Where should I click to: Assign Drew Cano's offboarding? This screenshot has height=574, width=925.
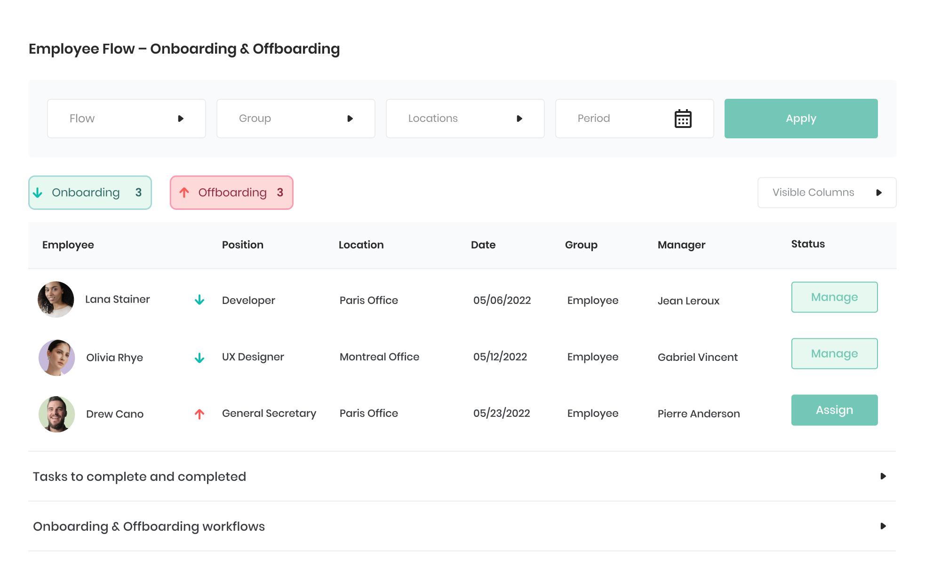pyautogui.click(x=834, y=410)
